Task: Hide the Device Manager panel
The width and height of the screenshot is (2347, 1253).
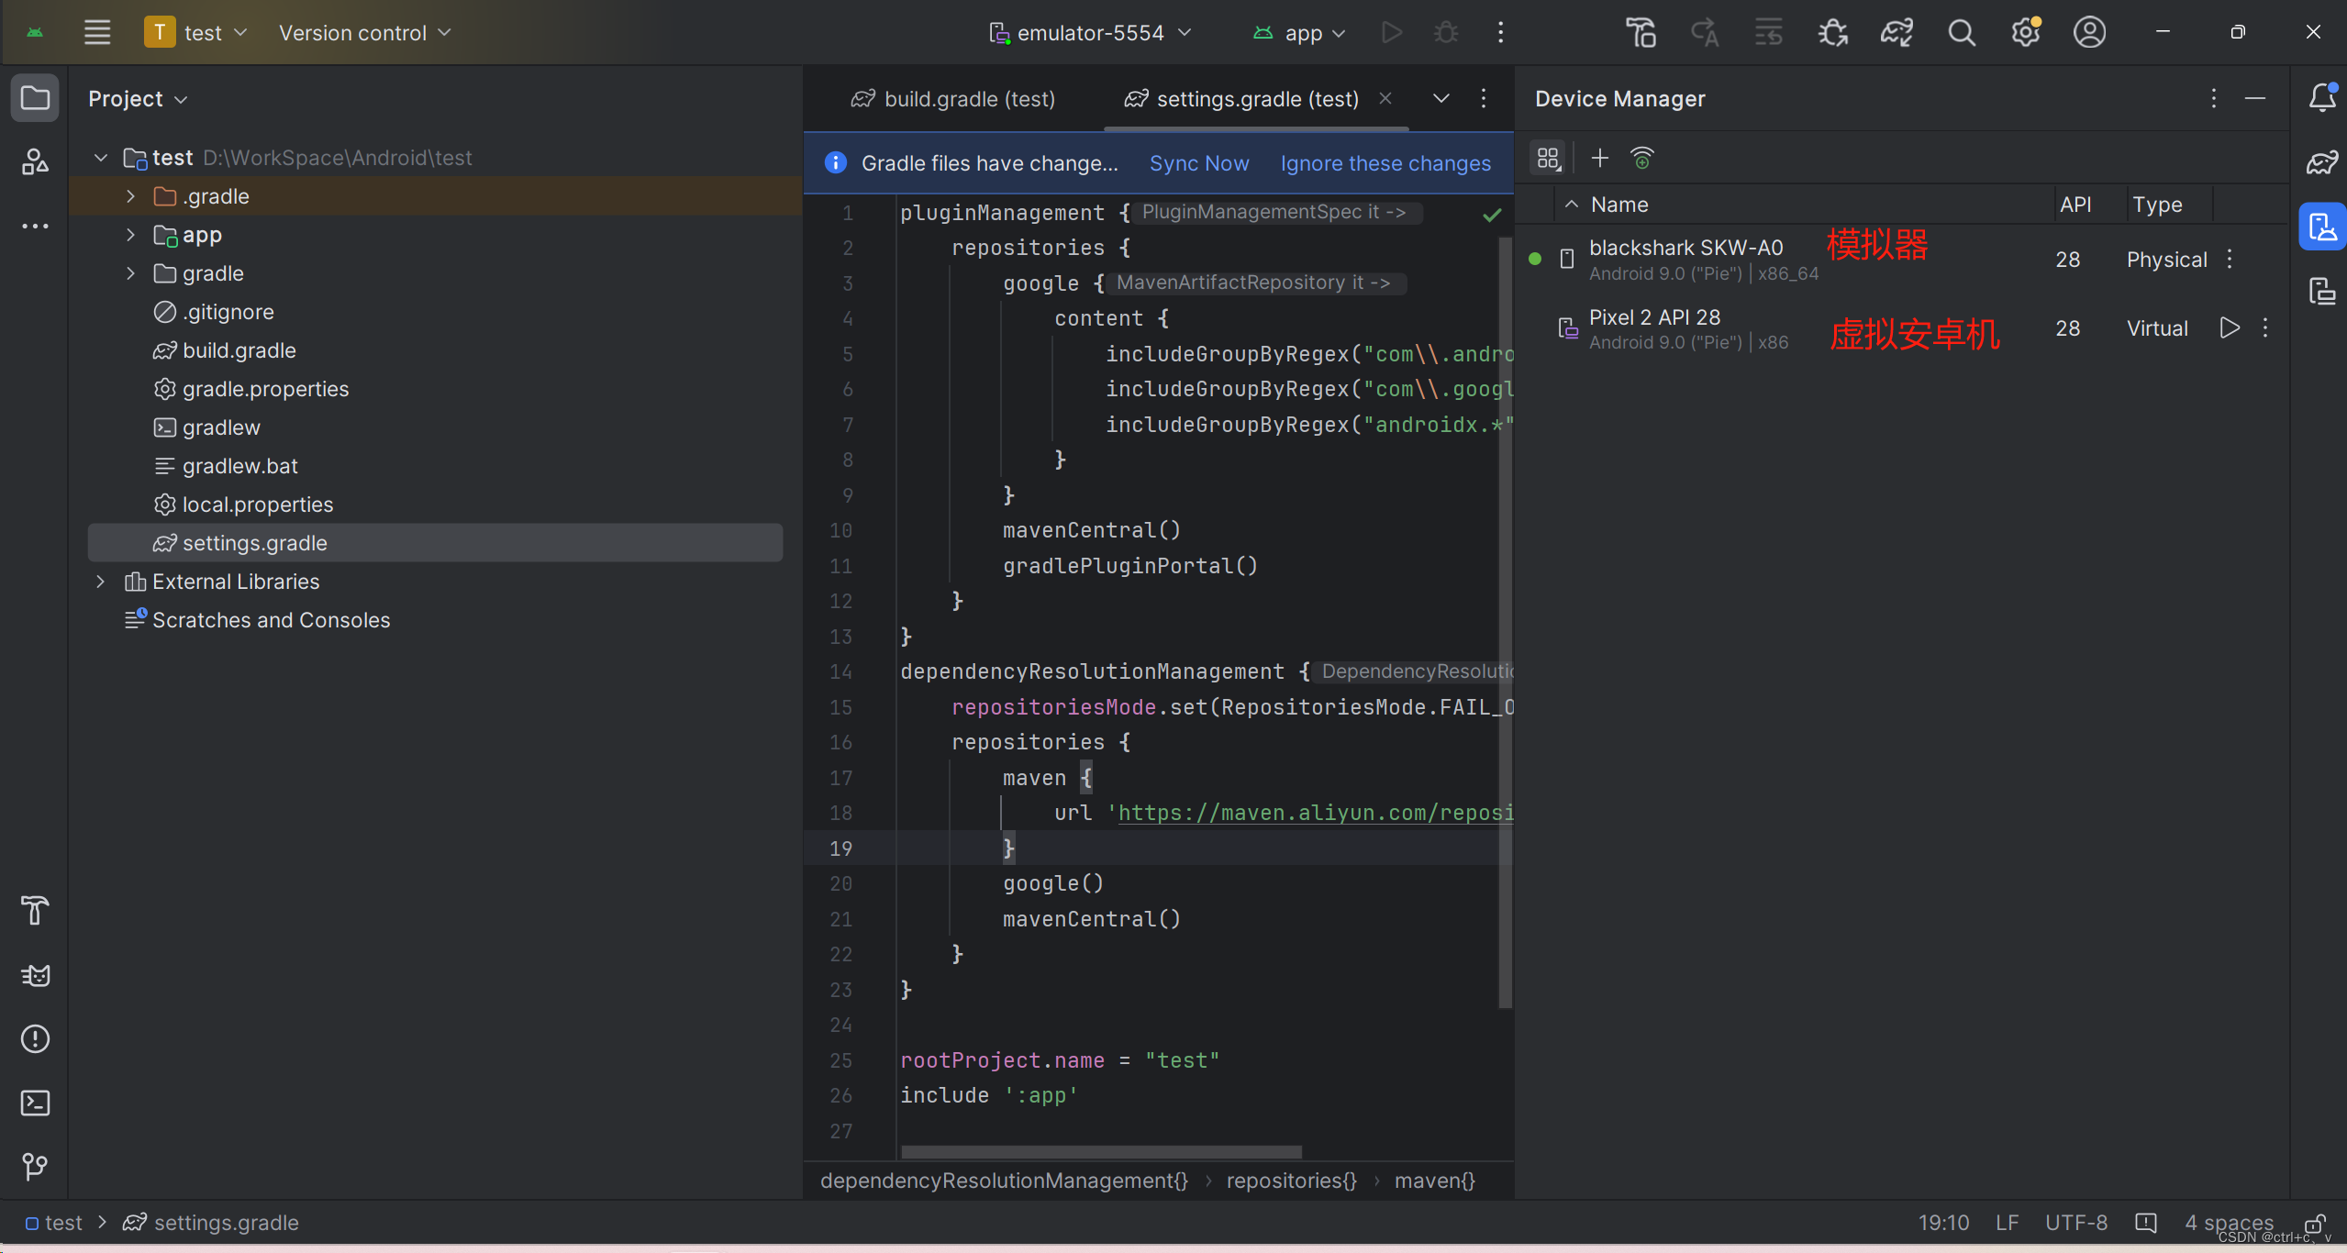Action: 2255,98
